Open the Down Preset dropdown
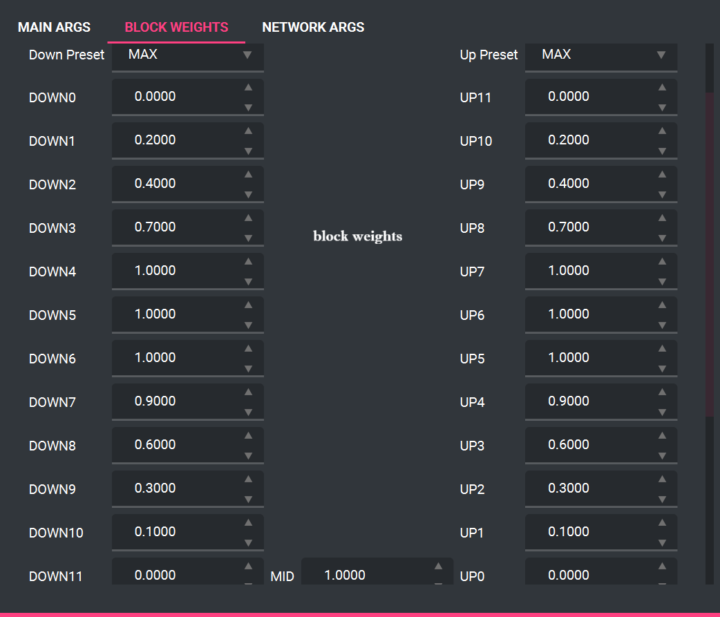 click(187, 55)
